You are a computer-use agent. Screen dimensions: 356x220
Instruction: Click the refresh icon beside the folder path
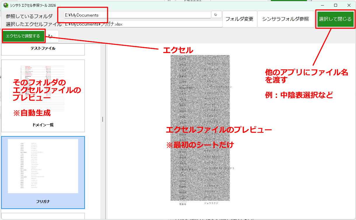(x=216, y=15)
